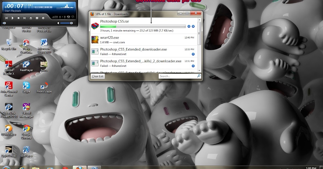Set A-B repeat point B in the player
This screenshot has height=169, width=323.
[x=65, y=17]
